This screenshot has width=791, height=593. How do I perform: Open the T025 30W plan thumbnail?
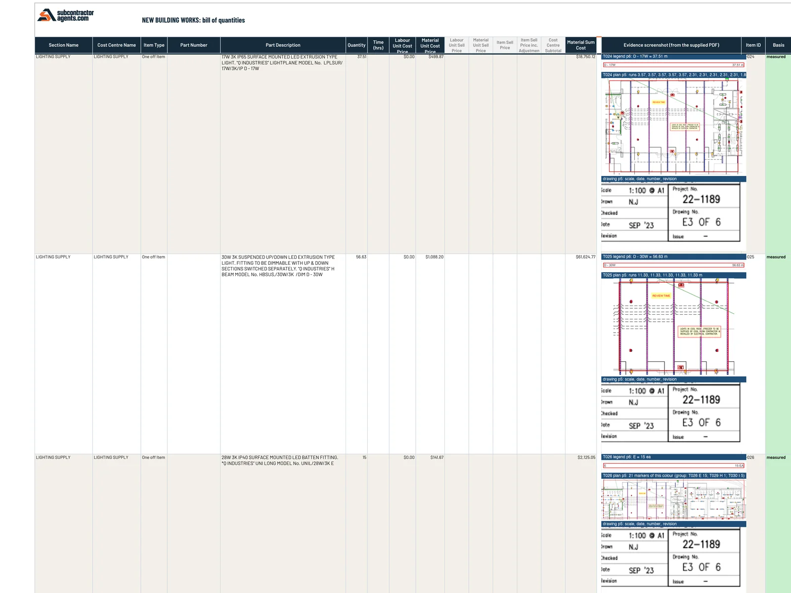click(673, 327)
